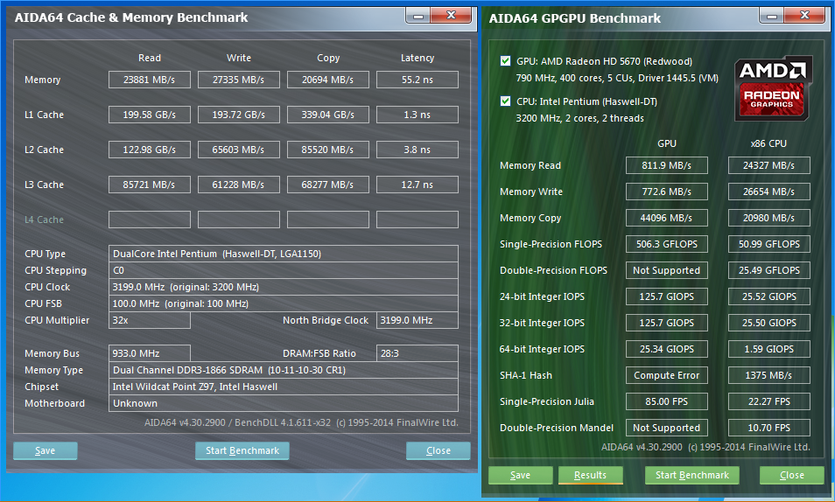Viewport: 835px width, 502px height.
Task: Toggle the GPU AMD Radeon HD 5670 checkbox
Action: (505, 60)
